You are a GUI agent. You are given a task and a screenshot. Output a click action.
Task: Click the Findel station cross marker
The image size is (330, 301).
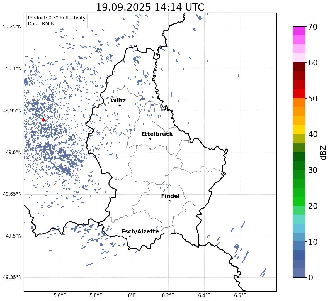[x=170, y=201]
